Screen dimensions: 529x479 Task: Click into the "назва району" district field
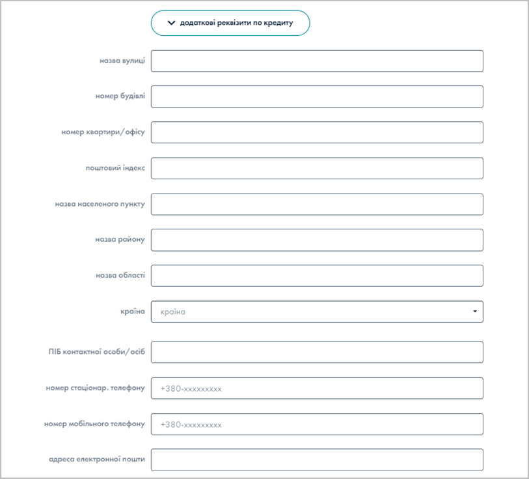click(316, 240)
